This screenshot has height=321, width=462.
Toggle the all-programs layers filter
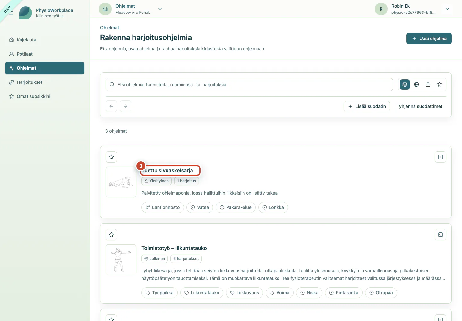(x=405, y=84)
